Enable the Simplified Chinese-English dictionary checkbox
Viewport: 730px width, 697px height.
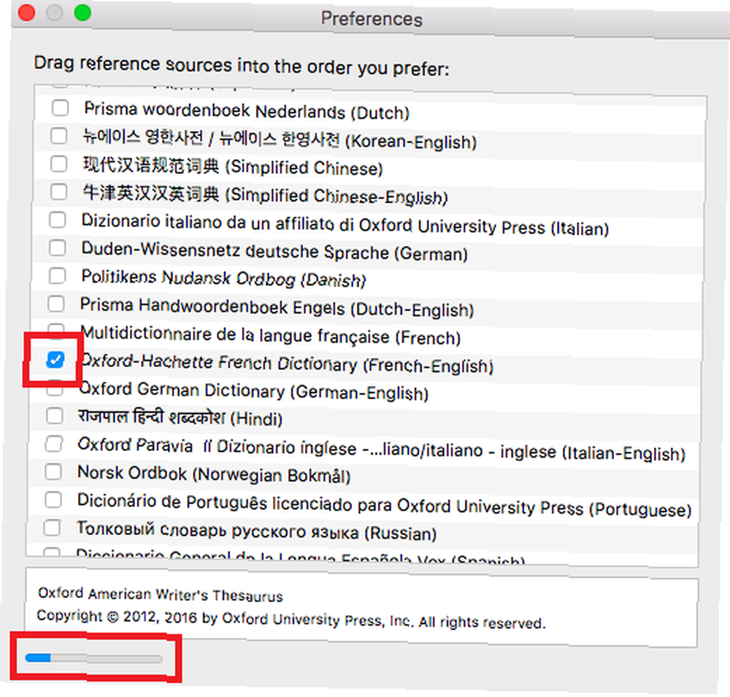[x=58, y=191]
